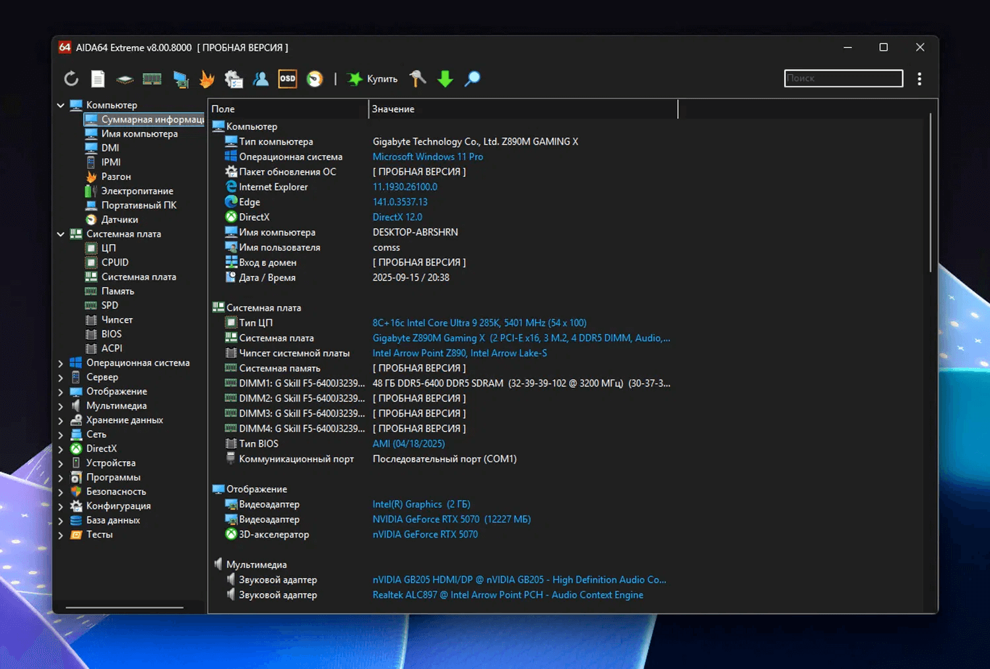Click the magnifying glass search icon
990x669 pixels.
pyautogui.click(x=473, y=79)
